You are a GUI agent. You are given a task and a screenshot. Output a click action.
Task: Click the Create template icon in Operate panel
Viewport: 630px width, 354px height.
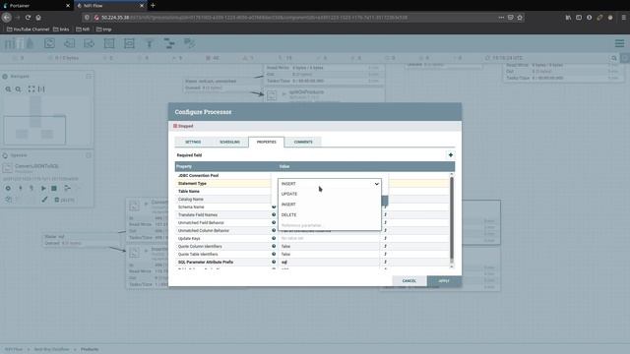point(67,188)
